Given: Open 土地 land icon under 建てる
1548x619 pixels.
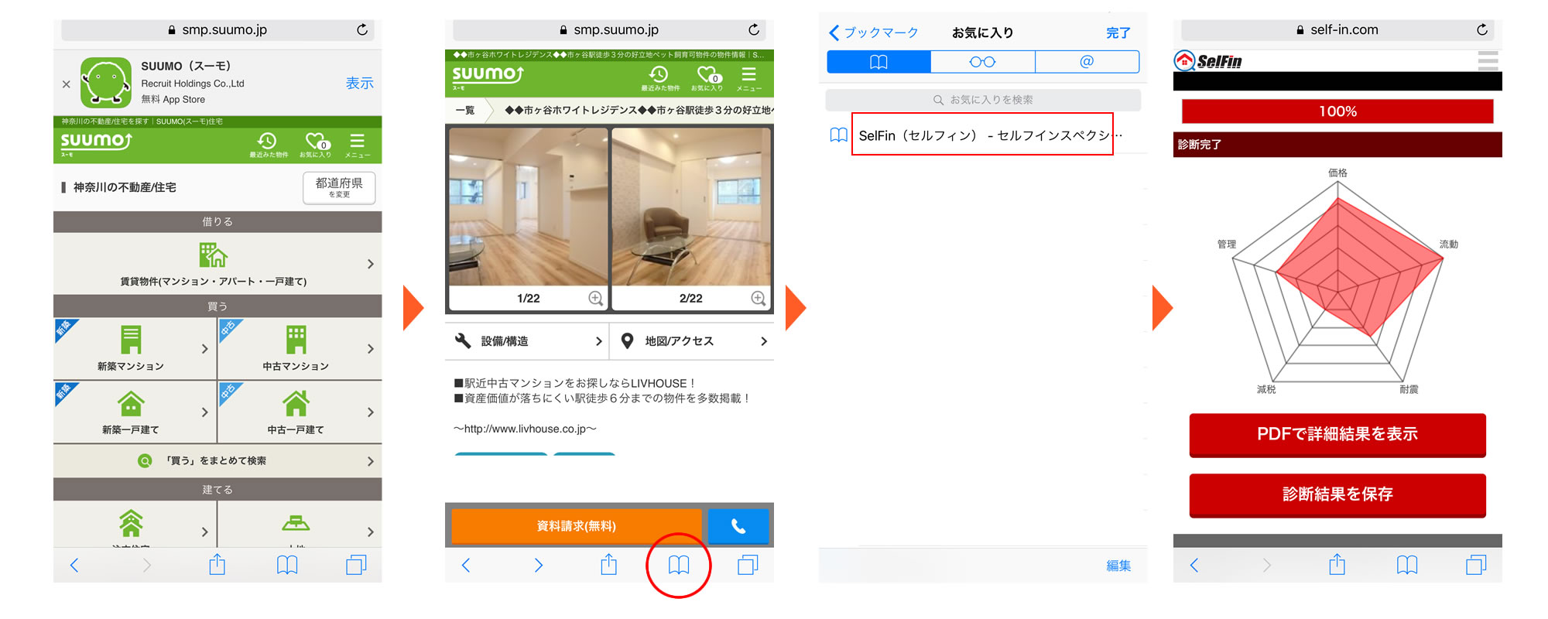Looking at the screenshot, I should (x=296, y=524).
